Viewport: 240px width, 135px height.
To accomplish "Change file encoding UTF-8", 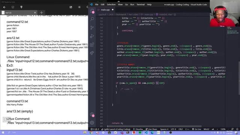I will (173, 129).
